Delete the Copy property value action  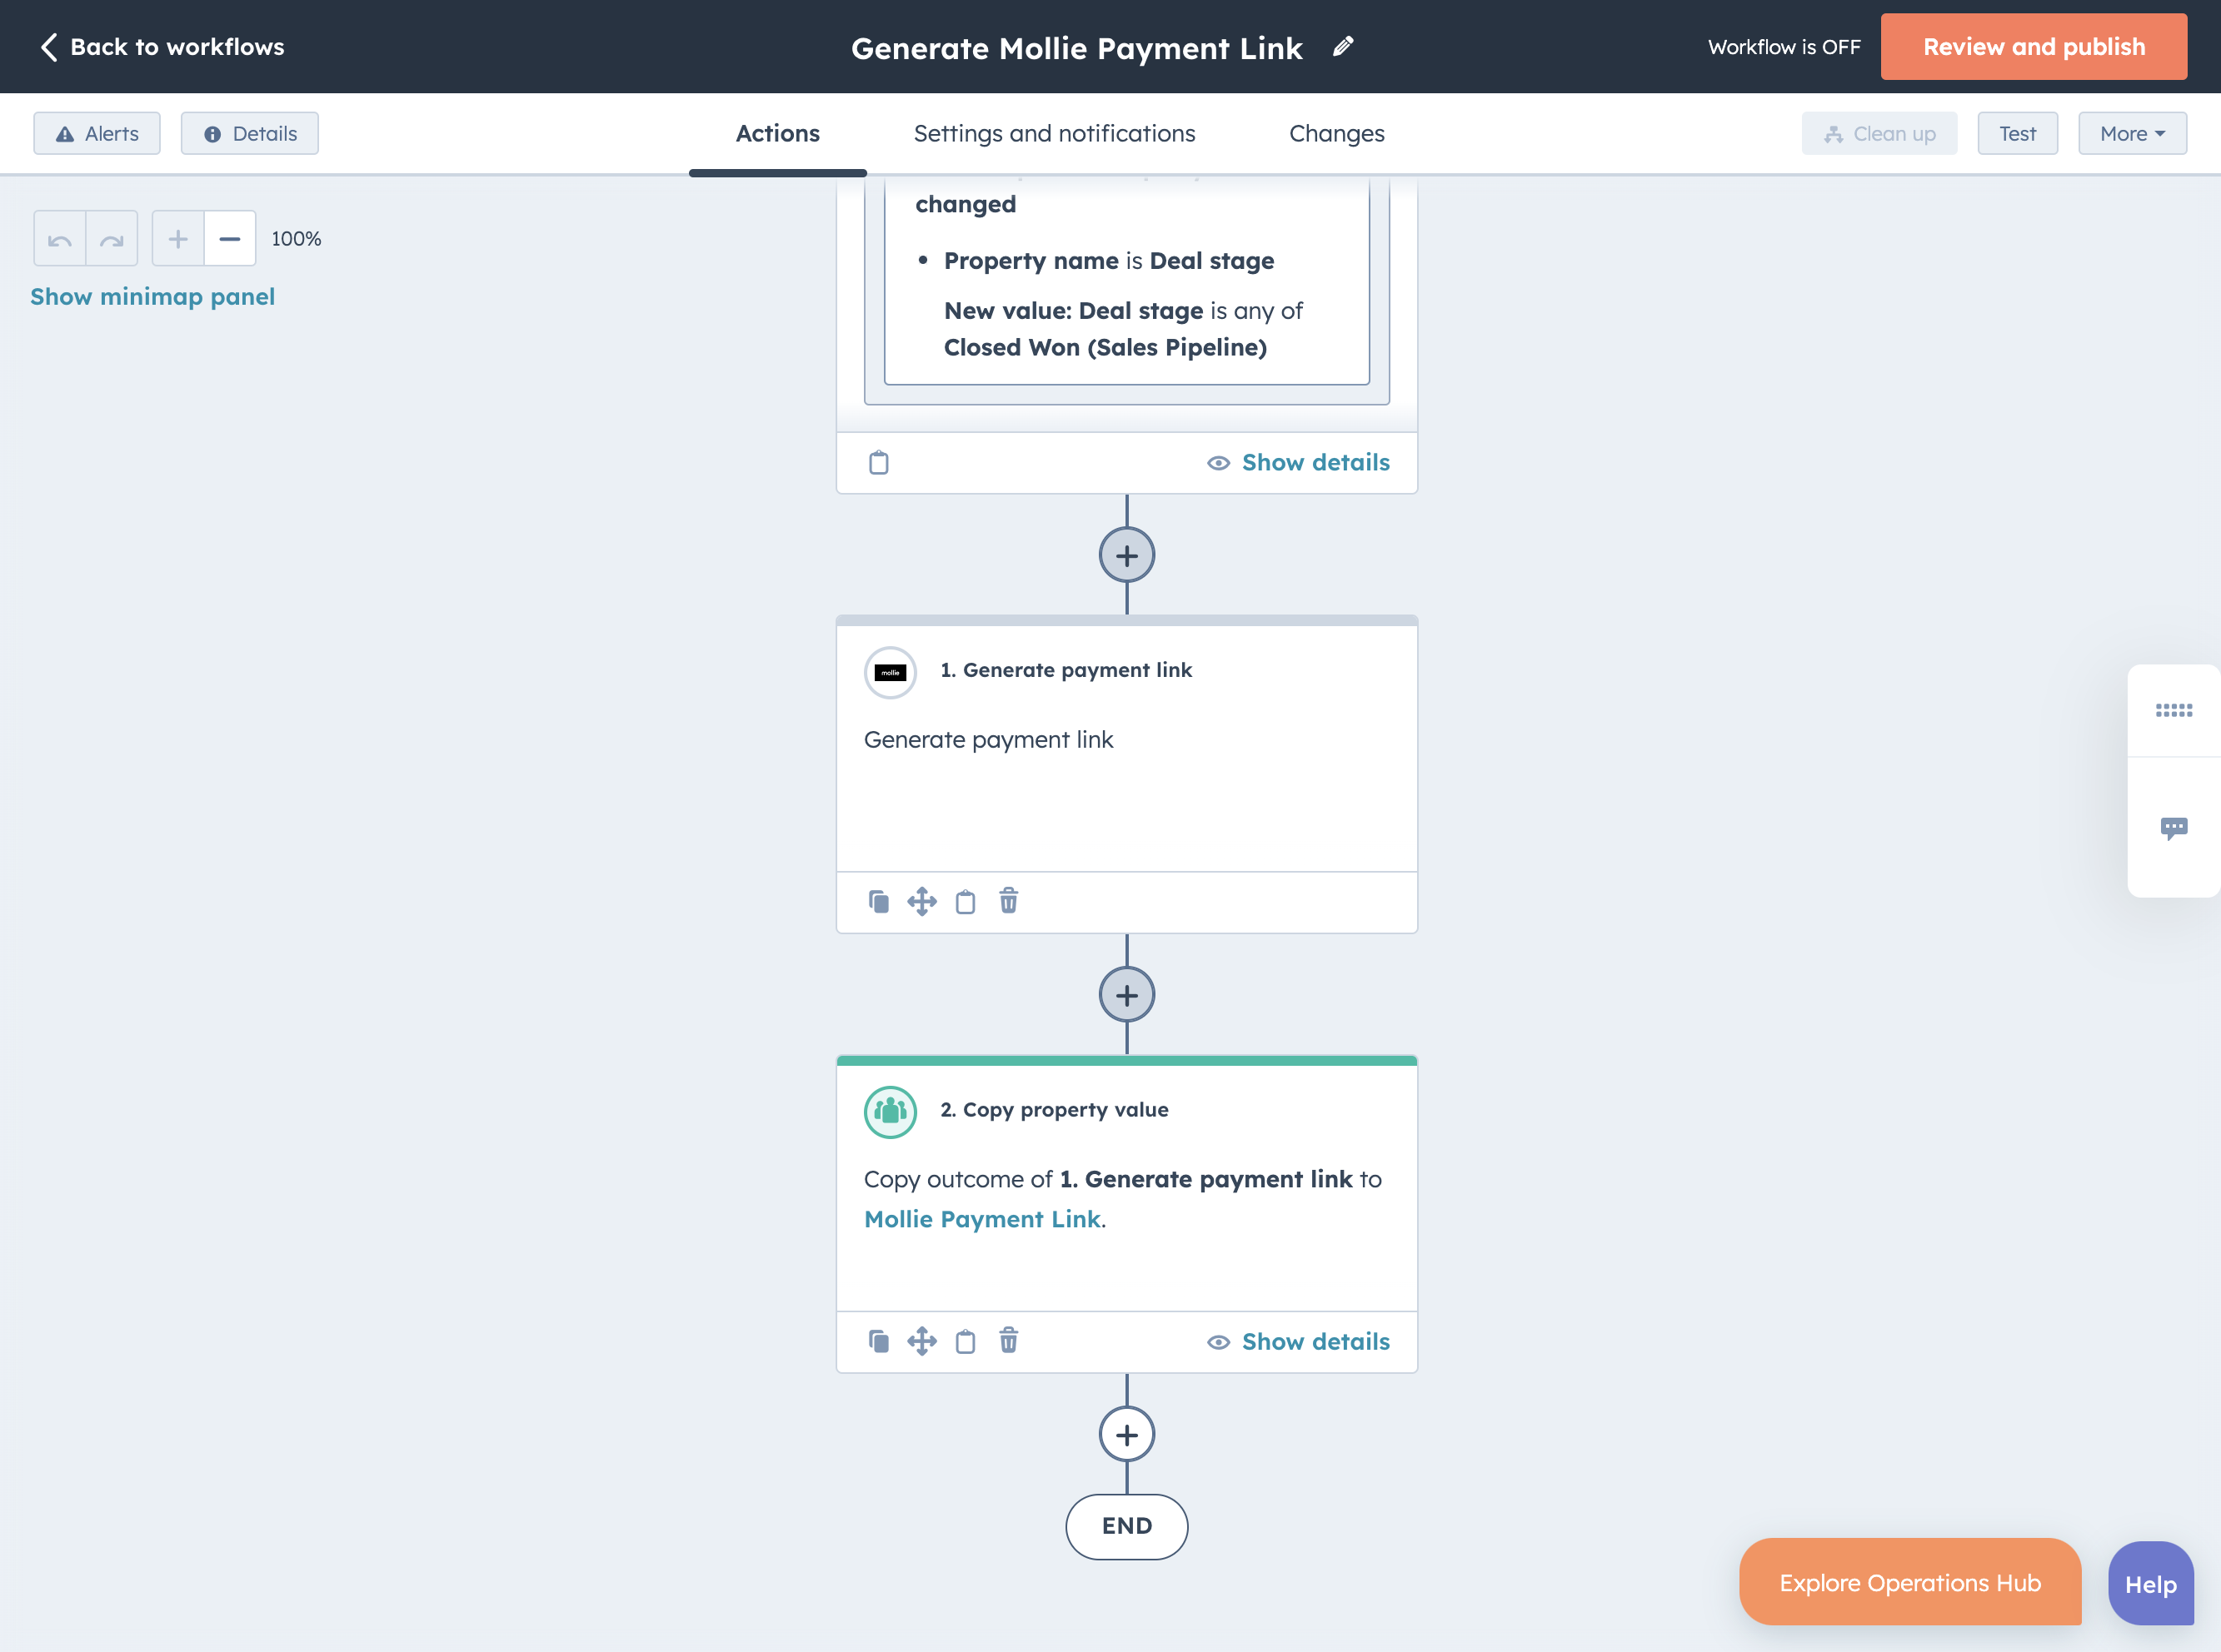coord(1009,1341)
